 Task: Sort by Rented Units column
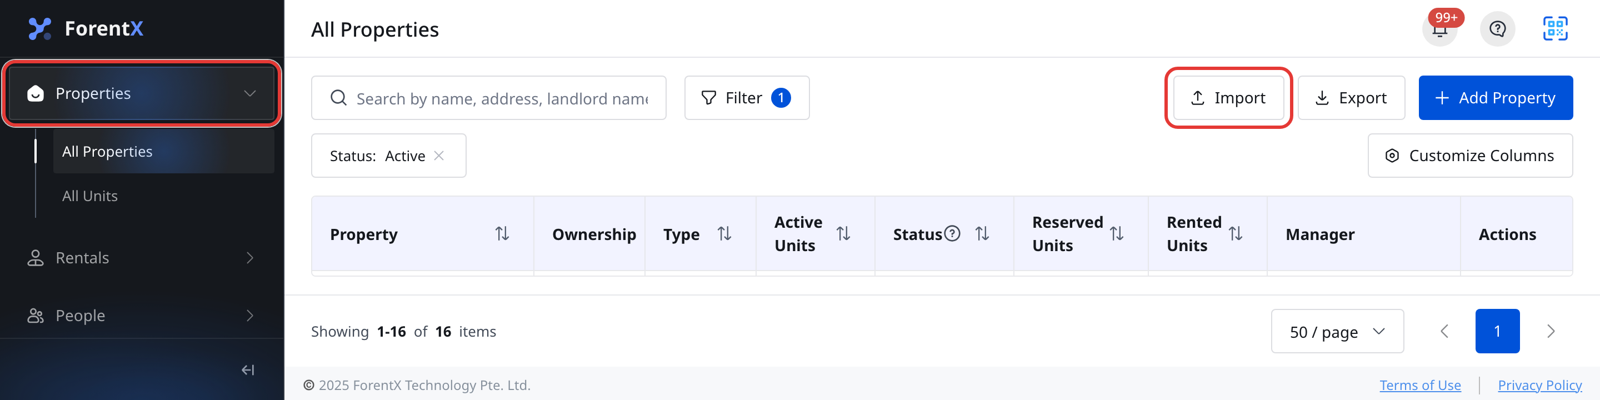pyautogui.click(x=1236, y=234)
